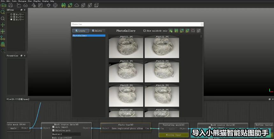Select the connected nodes polyline sidebar tool
The width and height of the screenshot is (274, 139).
3,38
